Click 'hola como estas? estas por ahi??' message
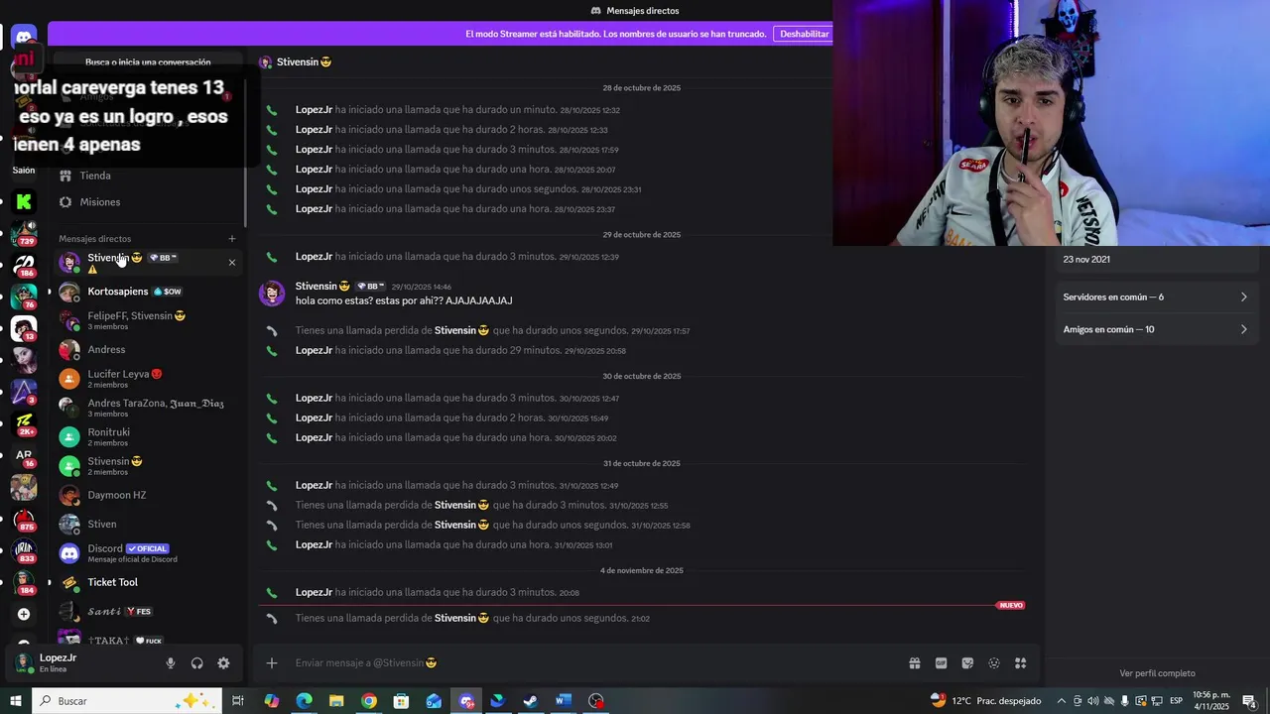Viewport: 1270px width, 714px height. 404,300
